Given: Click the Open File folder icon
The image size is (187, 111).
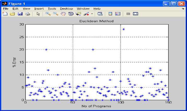Looking at the screenshot, I should [x=12, y=14].
